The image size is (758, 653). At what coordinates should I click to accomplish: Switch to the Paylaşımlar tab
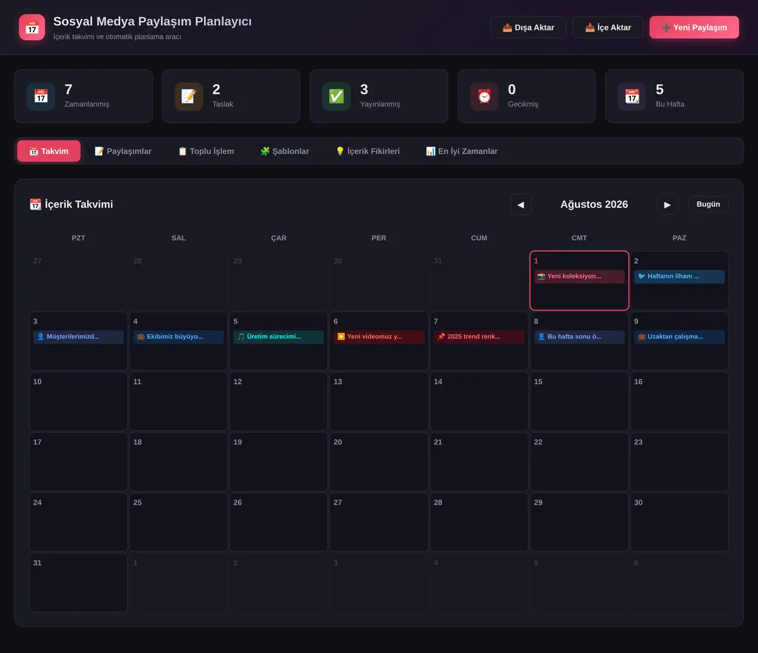click(x=123, y=151)
